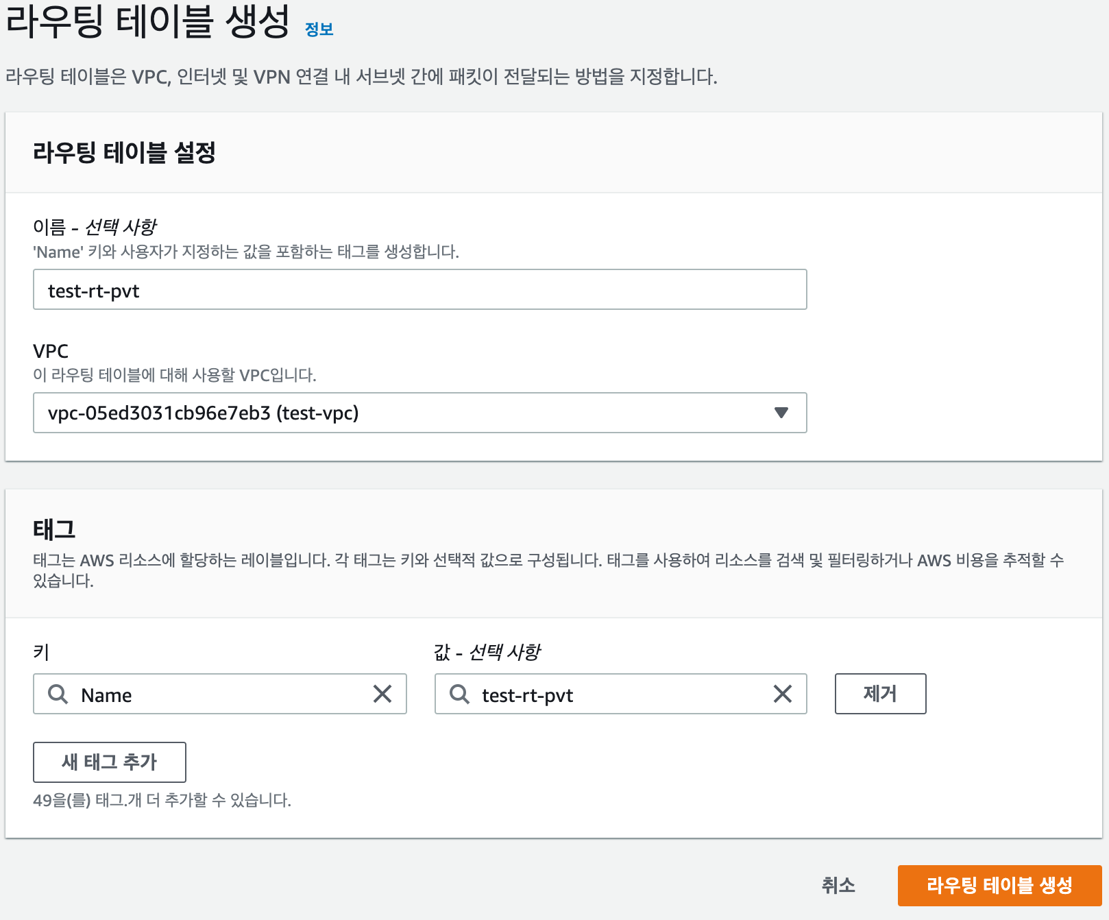This screenshot has width=1109, height=920.
Task: Click the VPC field label
Action: tap(51, 351)
